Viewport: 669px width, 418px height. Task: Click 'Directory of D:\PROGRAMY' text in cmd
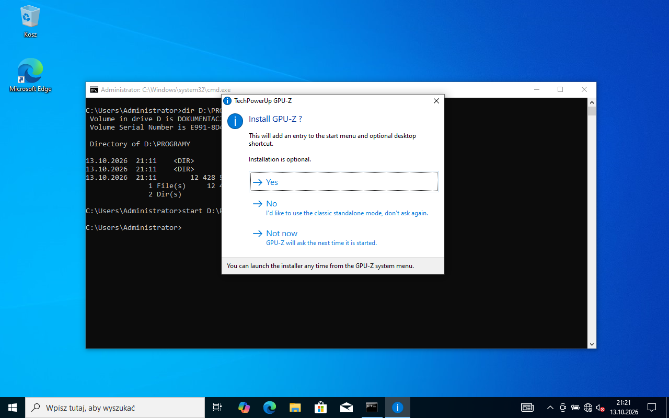point(140,144)
